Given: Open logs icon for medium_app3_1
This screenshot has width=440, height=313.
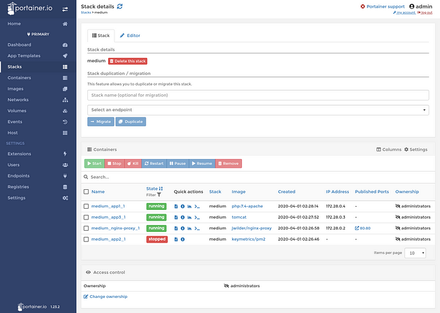Looking at the screenshot, I should click(x=176, y=217).
